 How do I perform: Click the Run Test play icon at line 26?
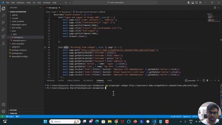[45, 47]
